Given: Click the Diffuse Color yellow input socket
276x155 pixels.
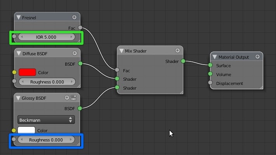Looking at the screenshot, I should click(x=14, y=72).
